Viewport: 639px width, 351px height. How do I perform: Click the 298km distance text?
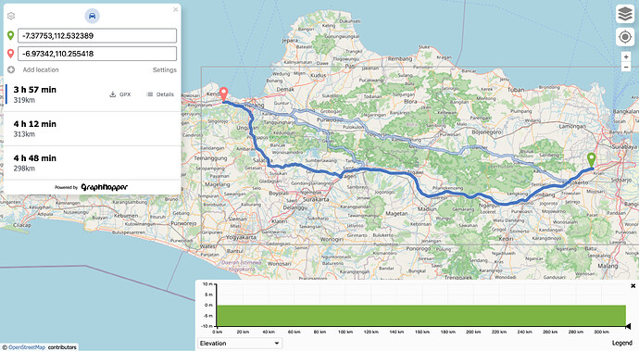(24, 169)
